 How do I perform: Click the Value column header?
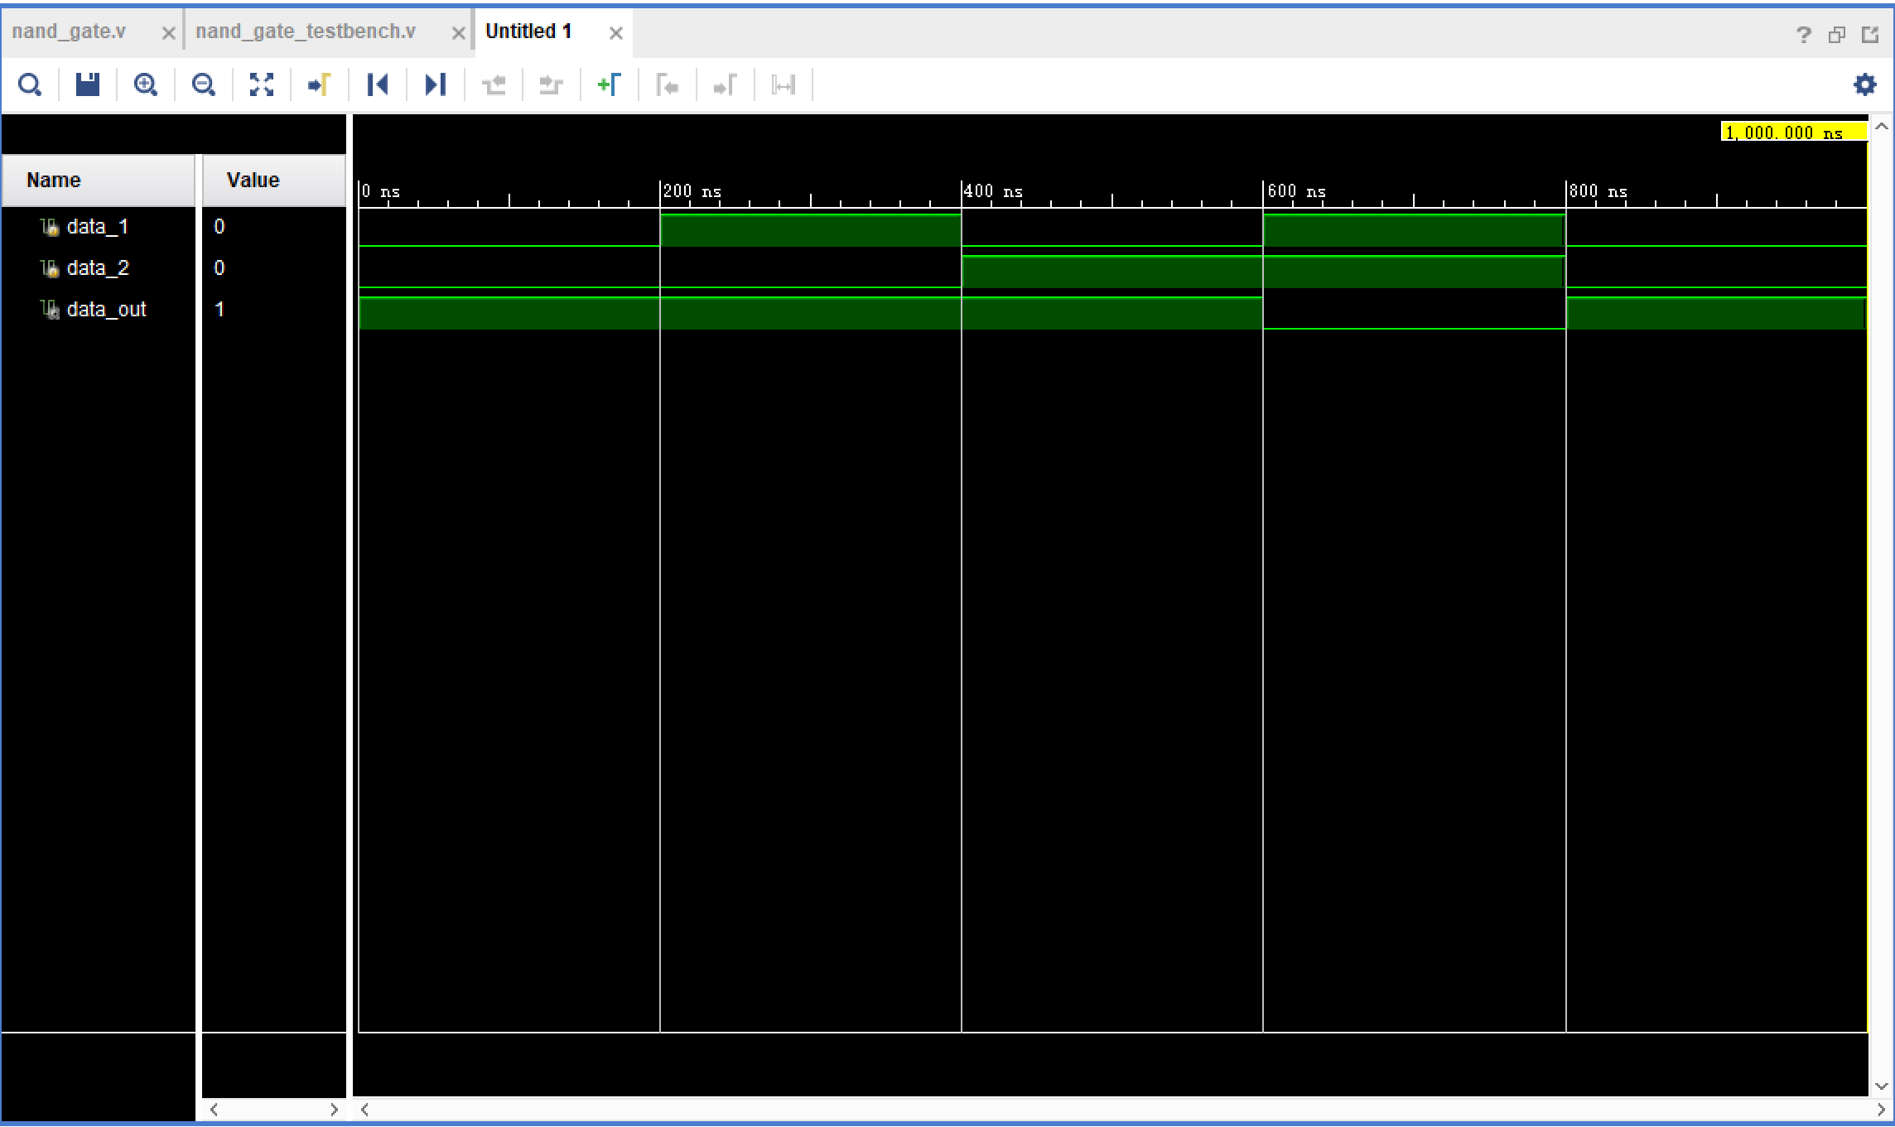(x=253, y=181)
